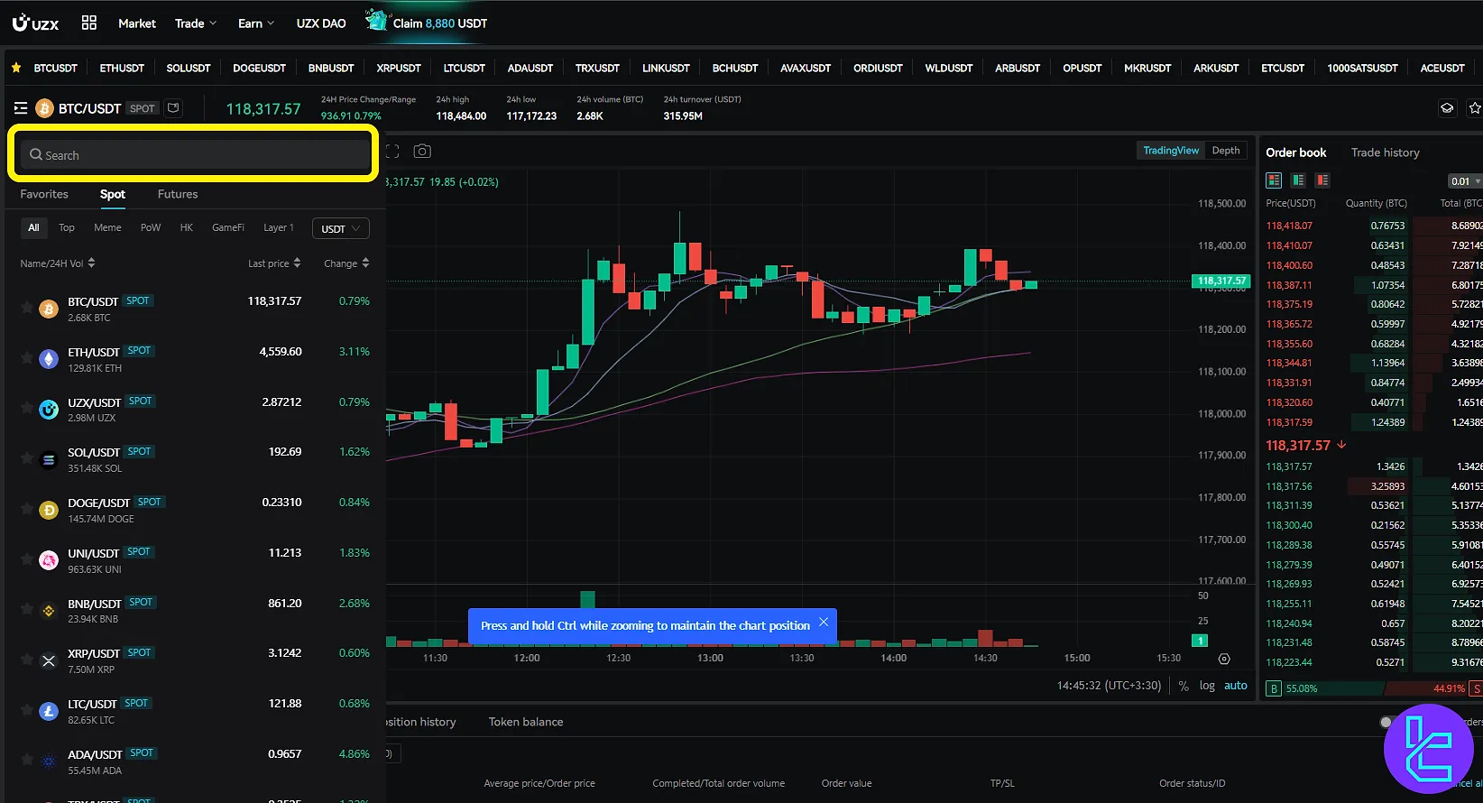Take a chart snapshot with camera icon
This screenshot has height=803, width=1483.
click(422, 152)
